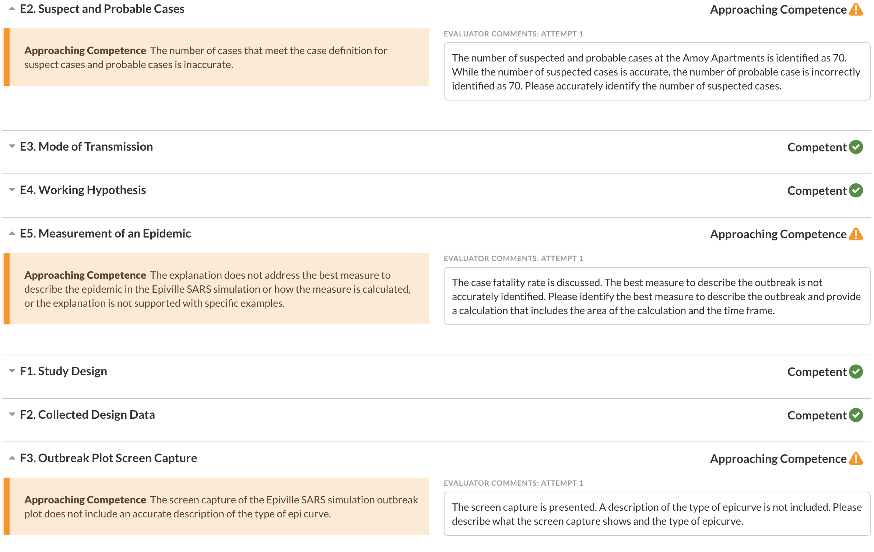Collapse the E2 Suspect and Probable Cases section
The width and height of the screenshot is (874, 552).
pos(12,9)
